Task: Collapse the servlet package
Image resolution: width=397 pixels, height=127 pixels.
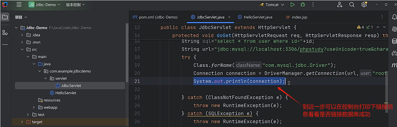Action: tap(45, 78)
